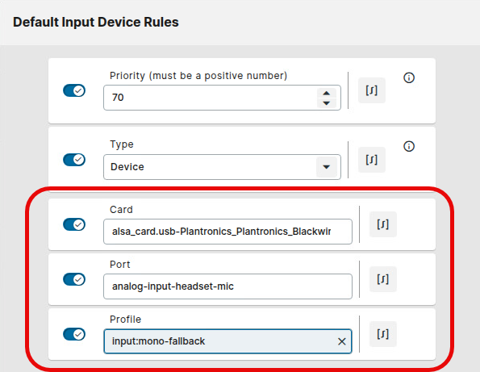
Task: Disable the Priority toggle switch
Action: pos(74,90)
